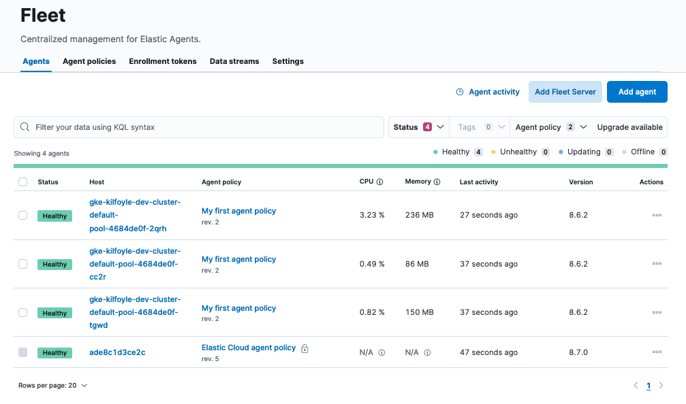Screen dimensions: 686x404
Task: Click the green progress bar above the table
Action: coord(341,167)
